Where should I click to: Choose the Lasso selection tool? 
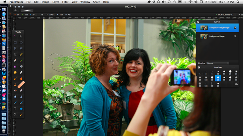tap(15, 48)
